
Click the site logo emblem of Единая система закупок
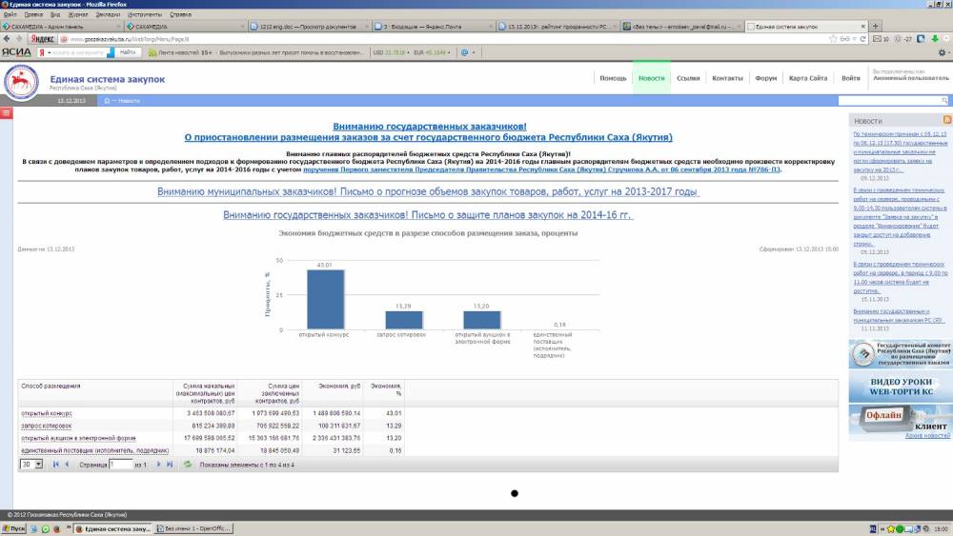(20, 80)
